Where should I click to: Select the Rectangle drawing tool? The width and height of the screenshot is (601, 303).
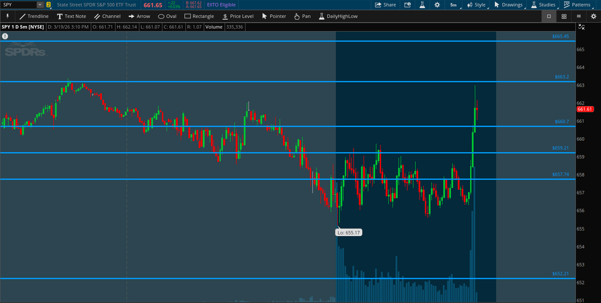(199, 16)
